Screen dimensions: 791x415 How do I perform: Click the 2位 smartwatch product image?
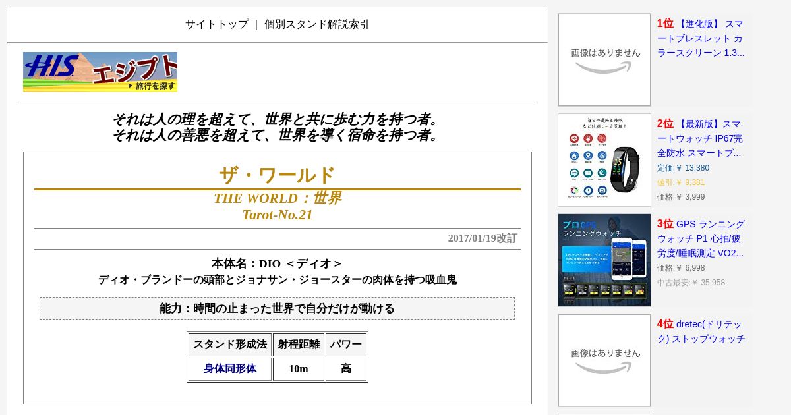604,160
